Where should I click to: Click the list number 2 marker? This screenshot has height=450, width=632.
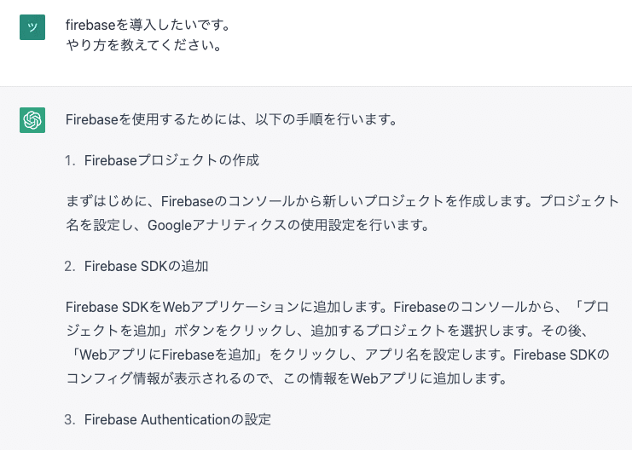point(70,266)
